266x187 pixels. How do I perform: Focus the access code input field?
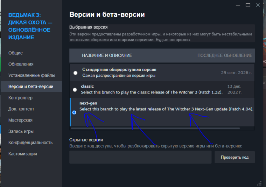[140, 157]
